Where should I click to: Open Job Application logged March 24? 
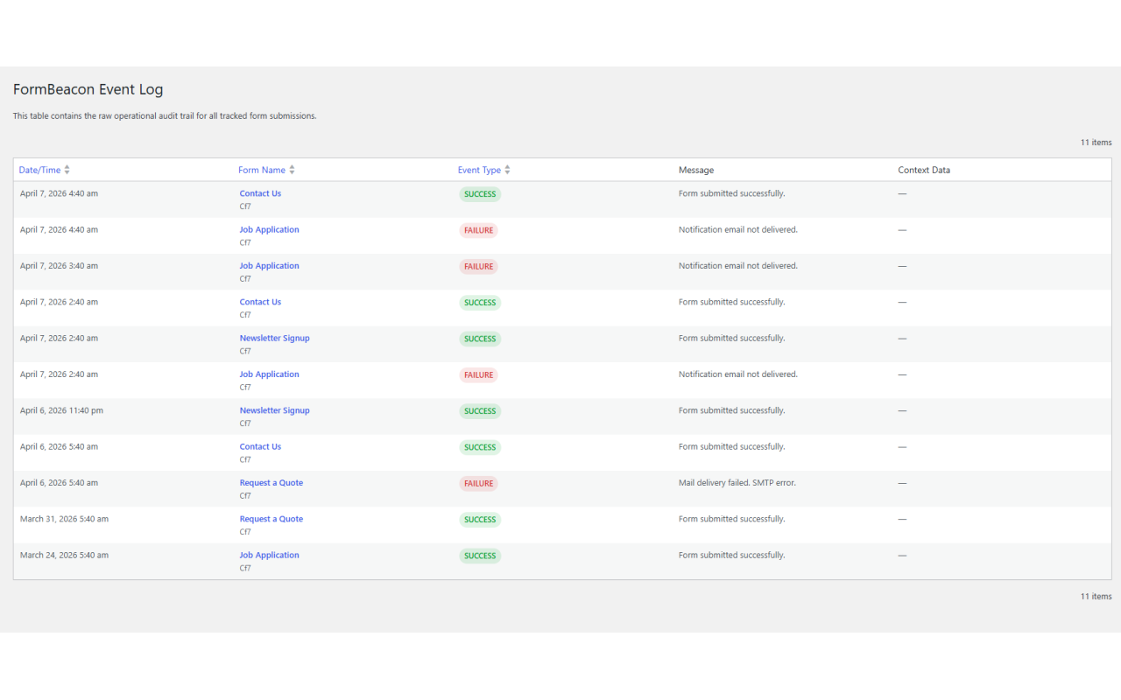tap(270, 556)
